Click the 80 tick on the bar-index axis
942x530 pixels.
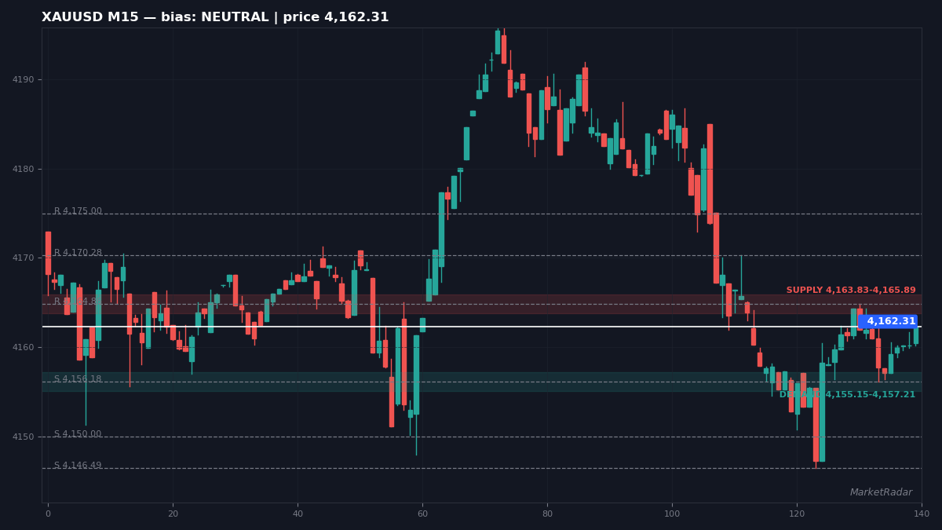(547, 514)
